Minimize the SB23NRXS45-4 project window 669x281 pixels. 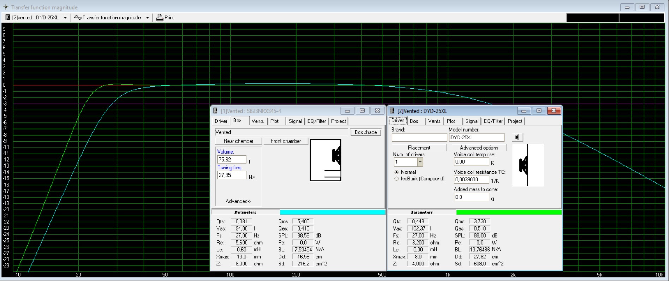click(347, 111)
